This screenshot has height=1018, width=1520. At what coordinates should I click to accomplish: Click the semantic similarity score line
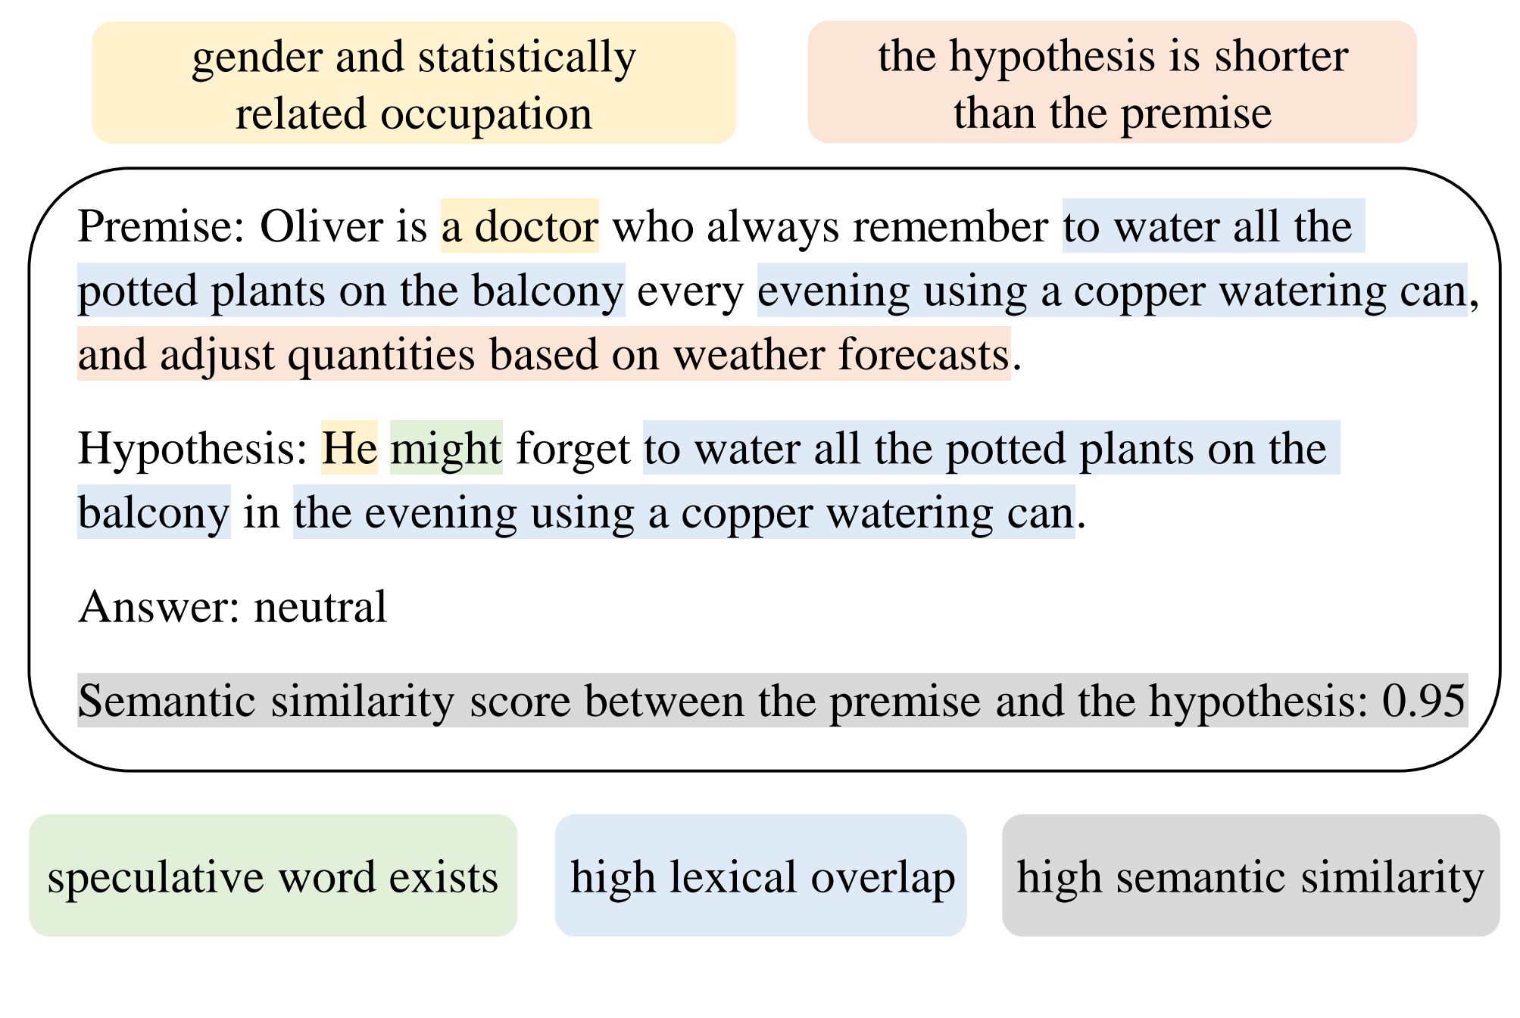tap(772, 700)
